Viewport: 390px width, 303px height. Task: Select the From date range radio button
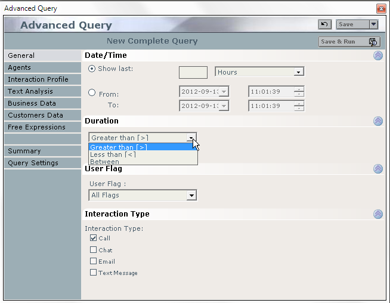click(x=92, y=92)
